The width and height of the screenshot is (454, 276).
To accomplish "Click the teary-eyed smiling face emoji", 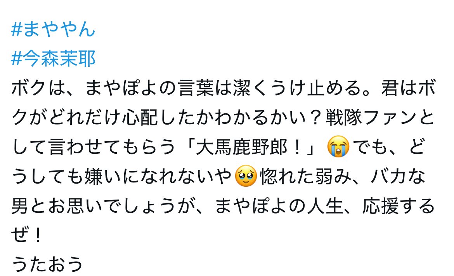I will [x=246, y=176].
